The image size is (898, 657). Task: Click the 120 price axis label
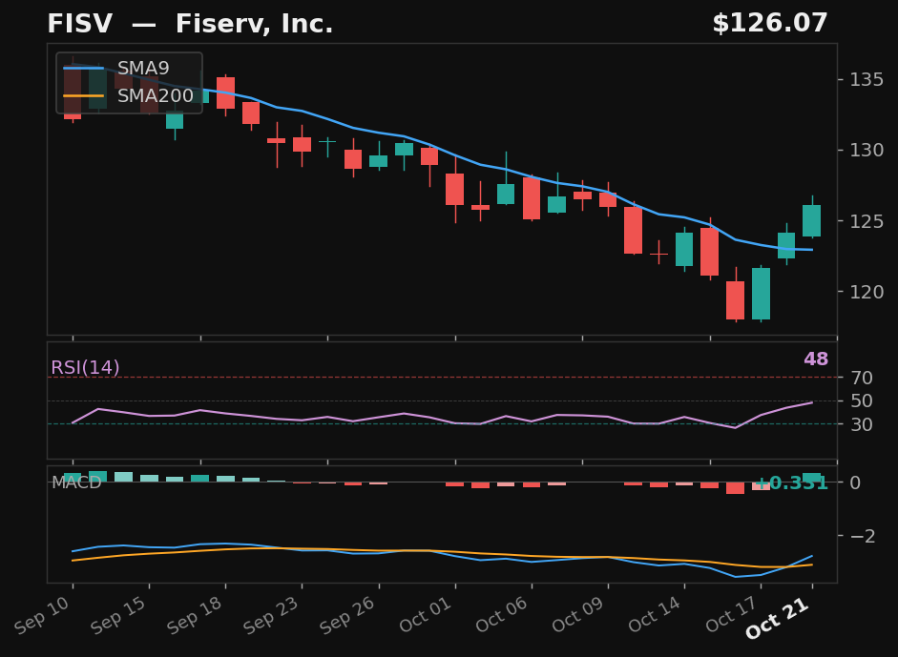click(x=866, y=292)
